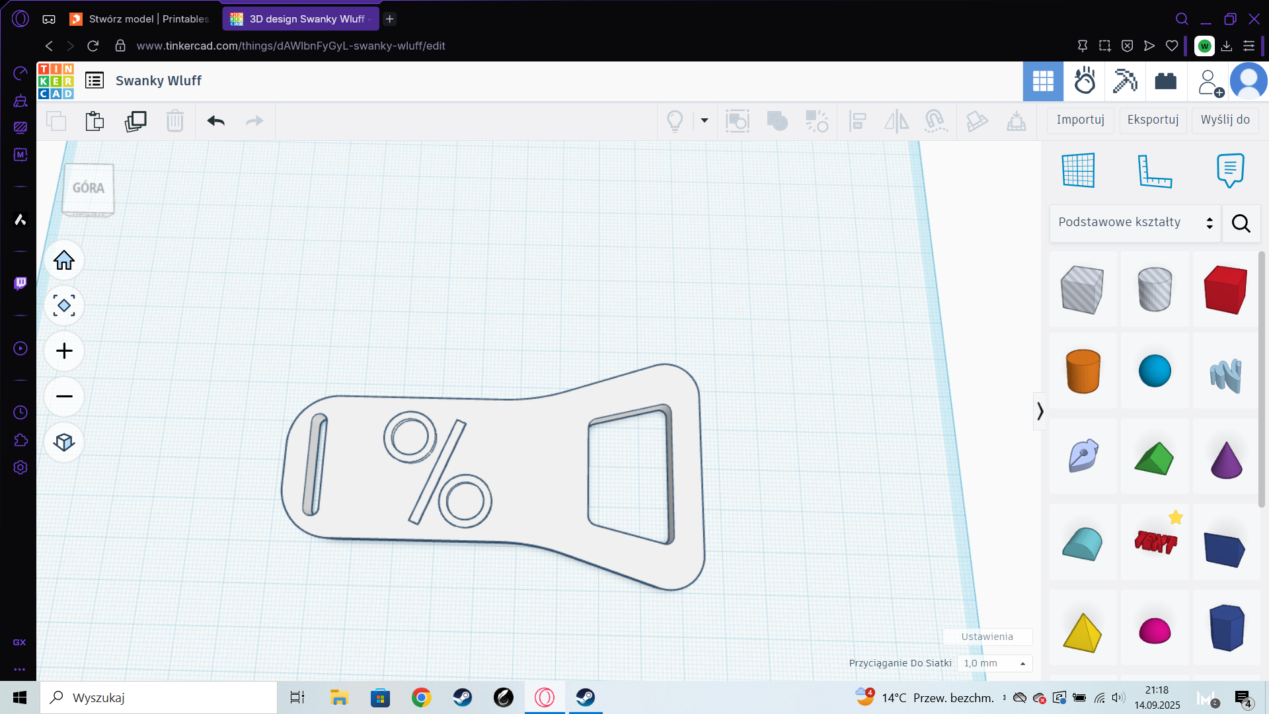Edit the Swanky Wluff design name
1269x714 pixels.
point(159,81)
